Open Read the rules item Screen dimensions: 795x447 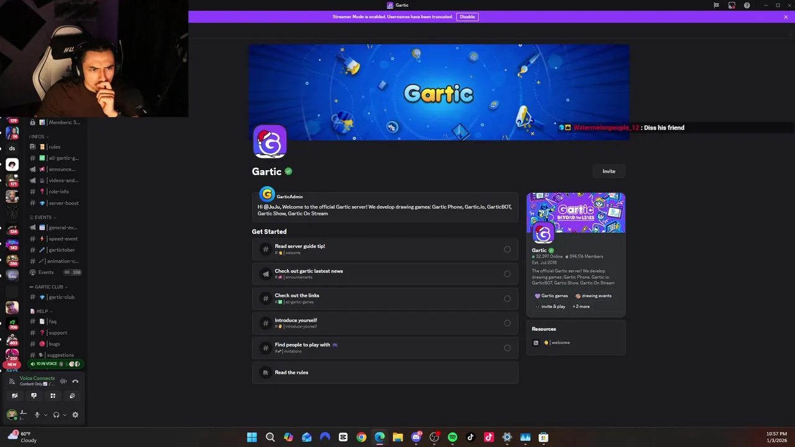pyautogui.click(x=385, y=372)
